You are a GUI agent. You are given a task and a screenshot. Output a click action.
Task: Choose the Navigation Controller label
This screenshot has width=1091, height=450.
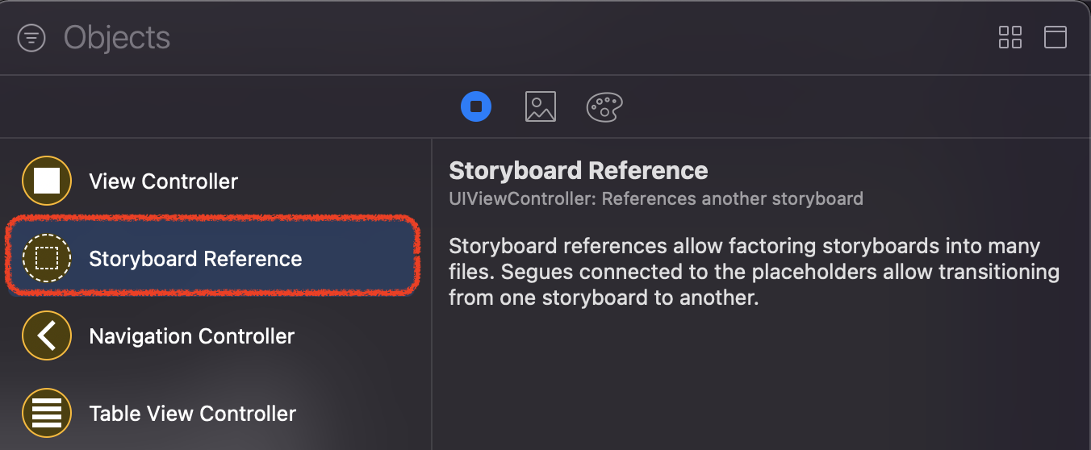click(191, 336)
